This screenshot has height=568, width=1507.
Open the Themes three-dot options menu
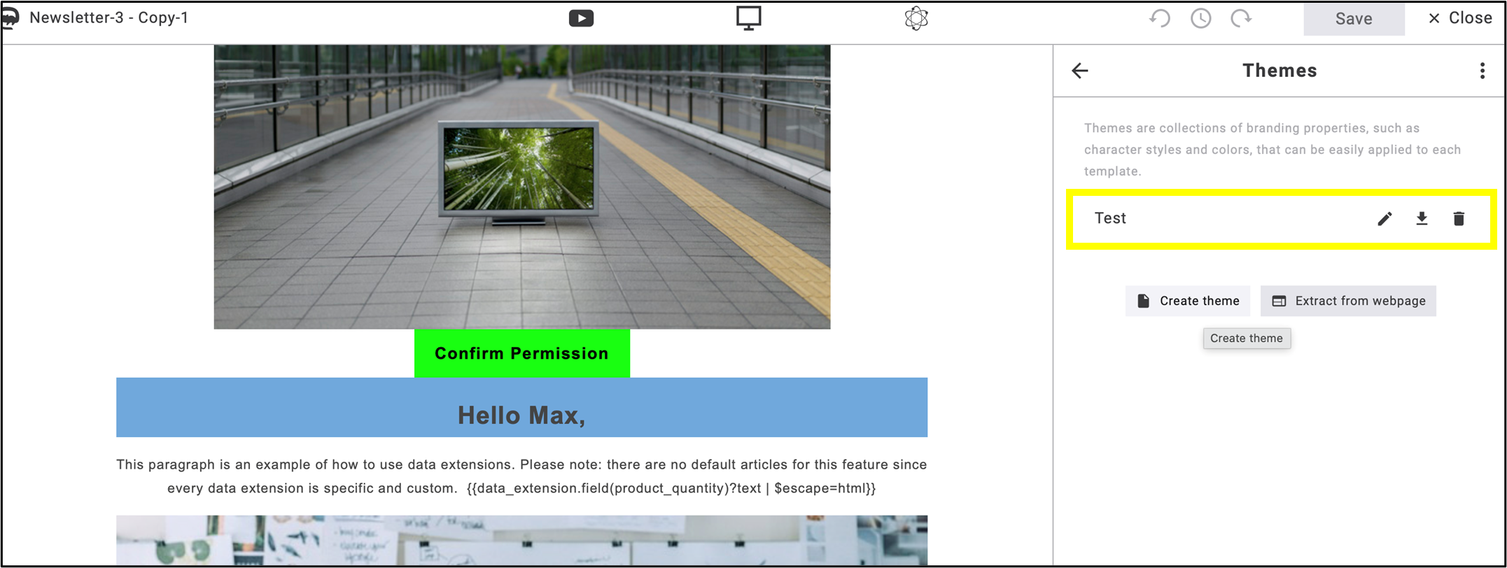tap(1483, 71)
